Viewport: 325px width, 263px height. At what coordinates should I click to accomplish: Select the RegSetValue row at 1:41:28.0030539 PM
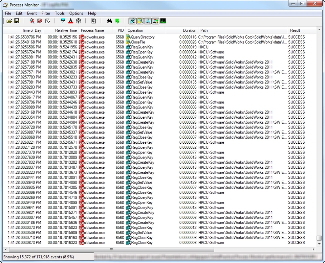pyautogui.click(x=159, y=233)
